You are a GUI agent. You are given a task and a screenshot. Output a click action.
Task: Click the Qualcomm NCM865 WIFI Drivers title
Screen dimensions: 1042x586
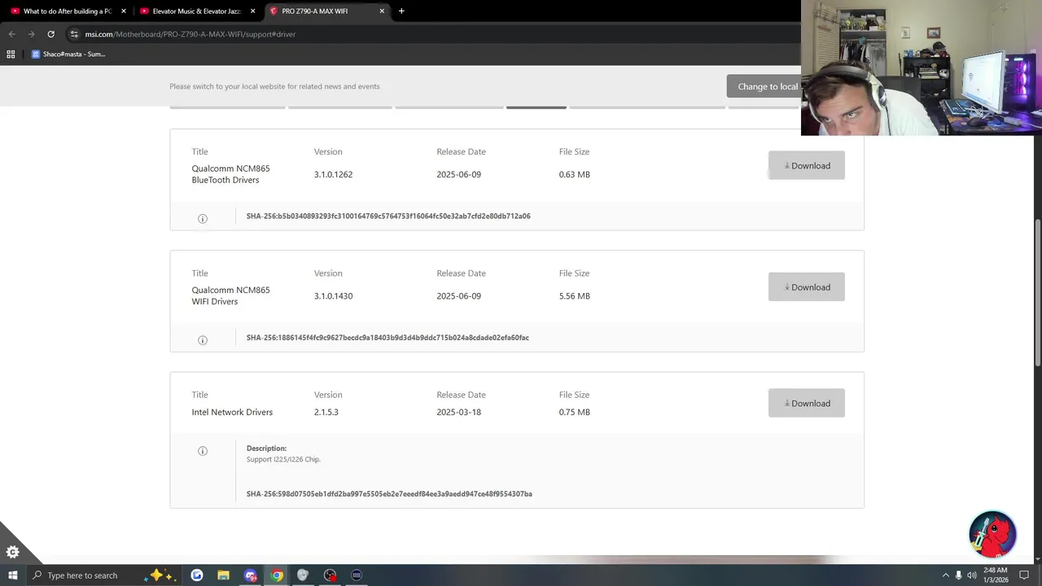pyautogui.click(x=230, y=295)
